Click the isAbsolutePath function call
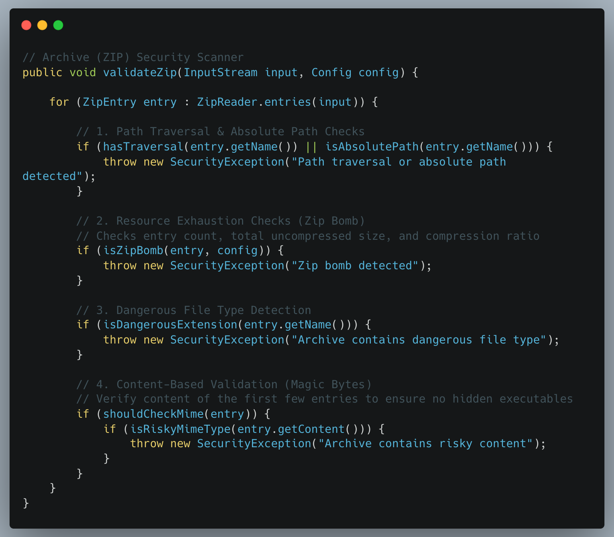Screen dimensions: 614x537 click(x=372, y=147)
